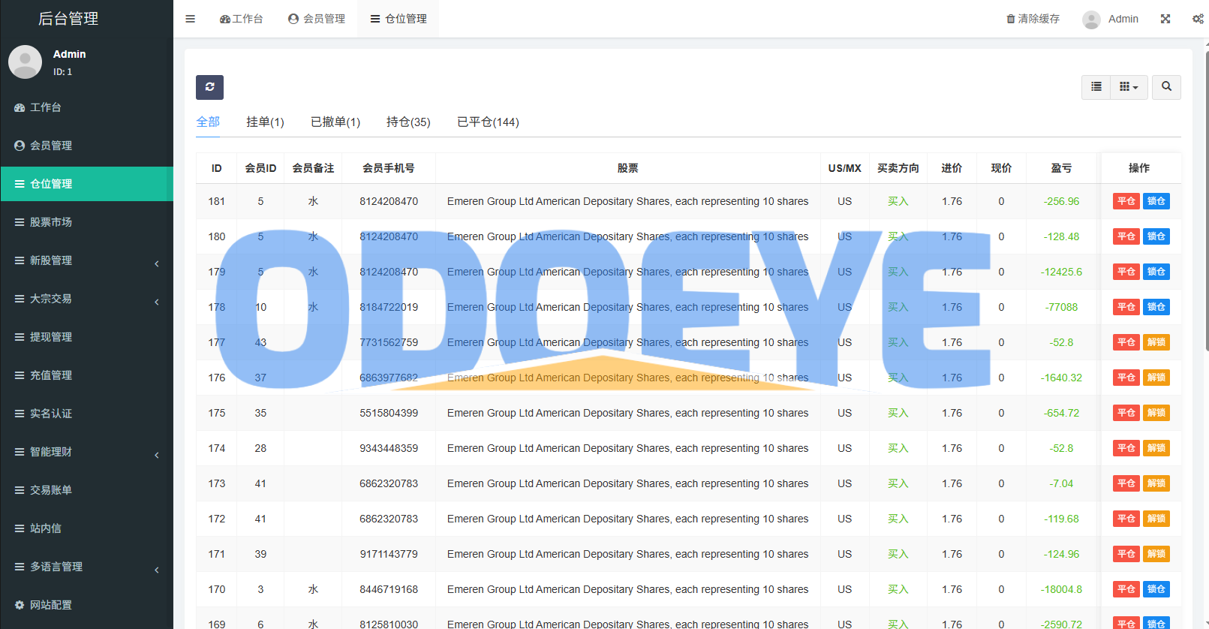
Task: Click the sidebar collapse hamburger icon
Action: click(x=191, y=19)
